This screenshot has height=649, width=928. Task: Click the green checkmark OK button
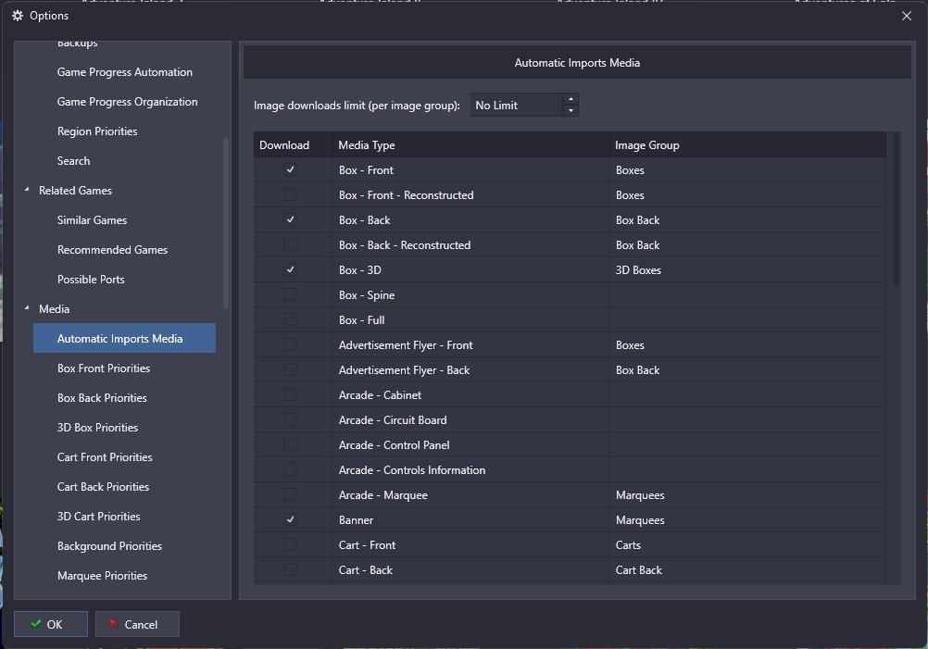(51, 624)
